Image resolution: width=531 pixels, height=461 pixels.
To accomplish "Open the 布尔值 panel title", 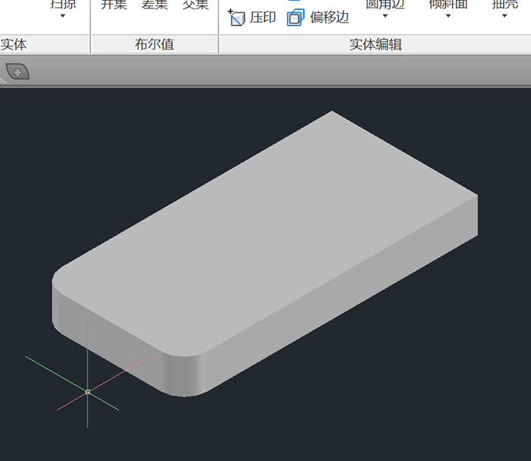I will pyautogui.click(x=155, y=44).
